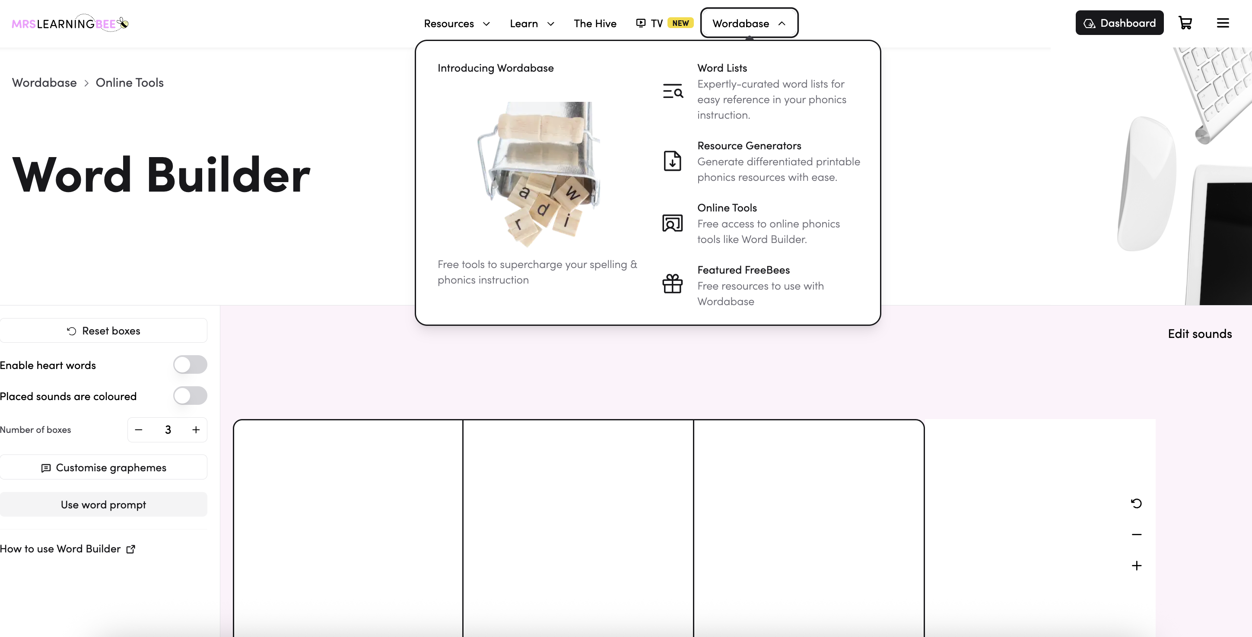Click the Featured FreeBees gift icon
This screenshot has height=637, width=1252.
[673, 284]
